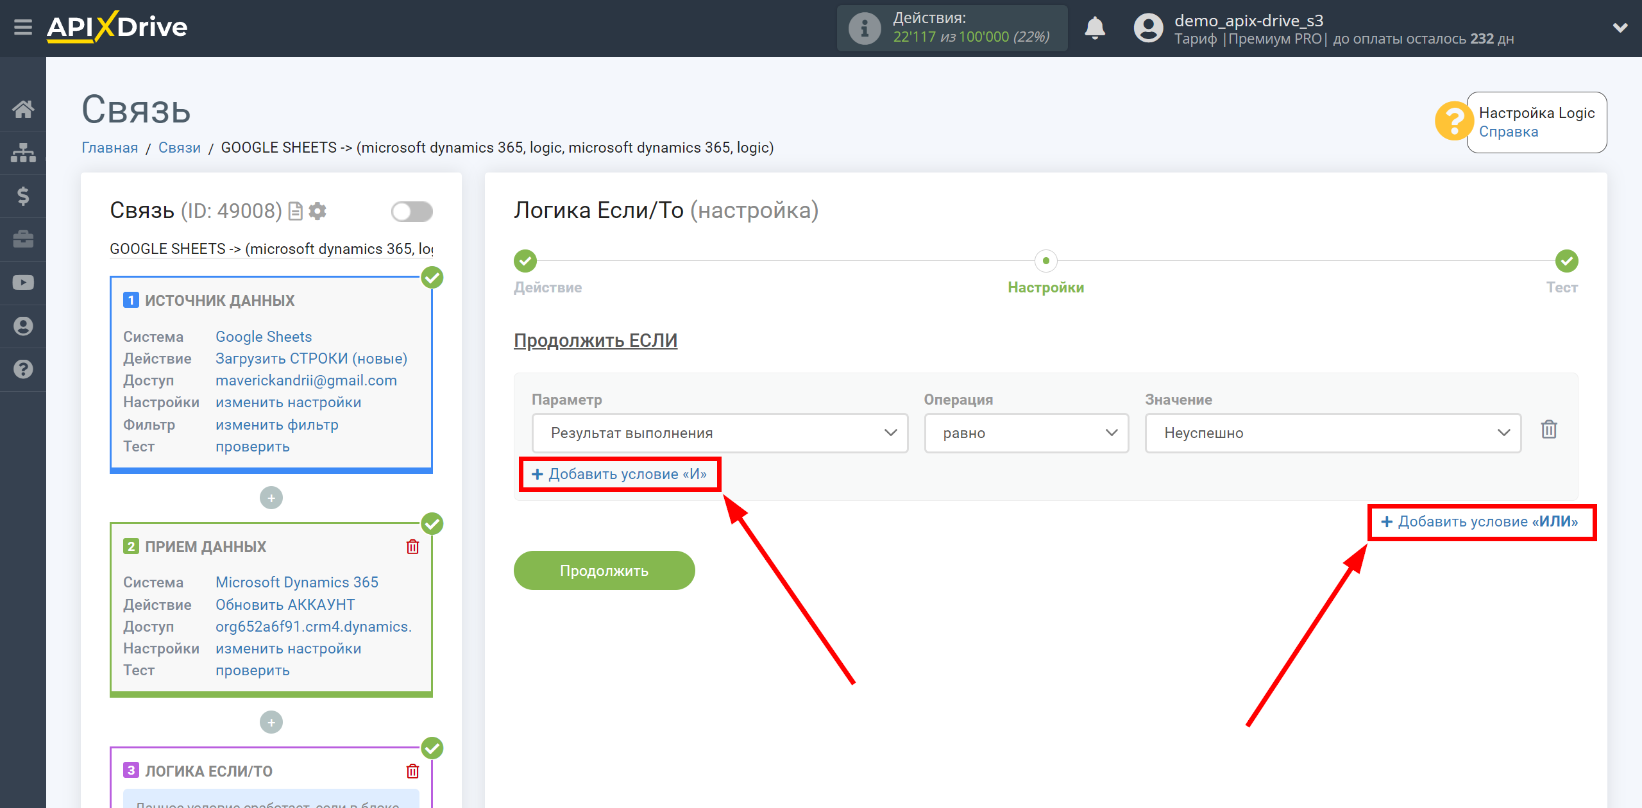Delete the ЛОГИКА ЕСЛИ/ТО block trash icon

tap(412, 771)
